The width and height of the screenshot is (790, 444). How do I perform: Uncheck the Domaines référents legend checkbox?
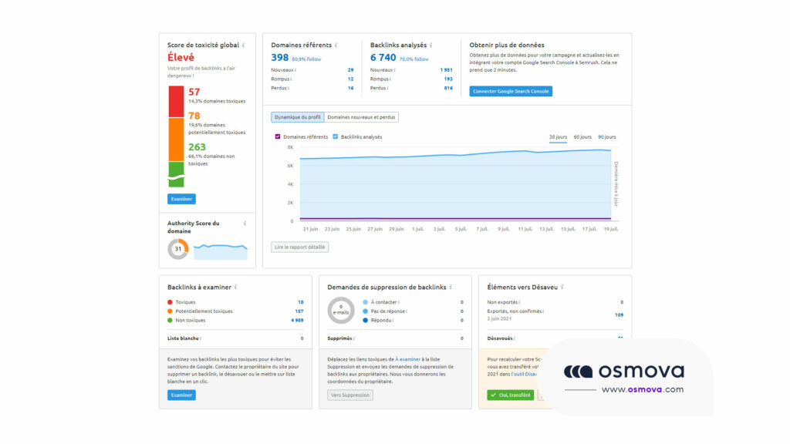click(278, 136)
